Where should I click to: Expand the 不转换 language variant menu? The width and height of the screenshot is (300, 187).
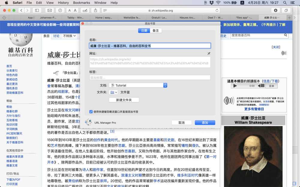pyautogui.click(x=69, y=36)
